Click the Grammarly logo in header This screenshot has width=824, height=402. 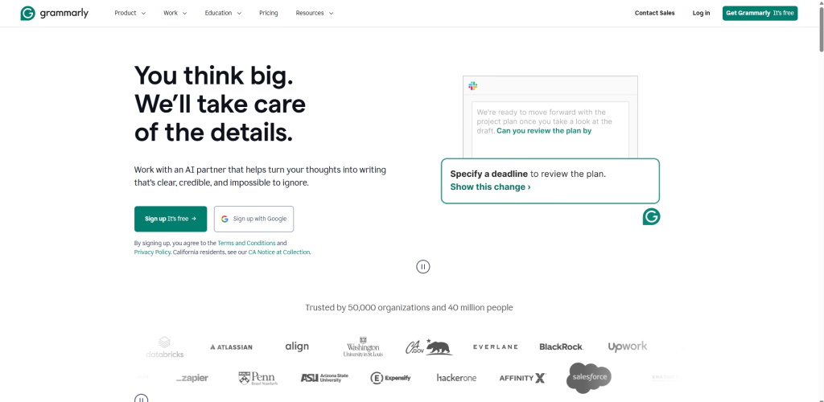(54, 13)
